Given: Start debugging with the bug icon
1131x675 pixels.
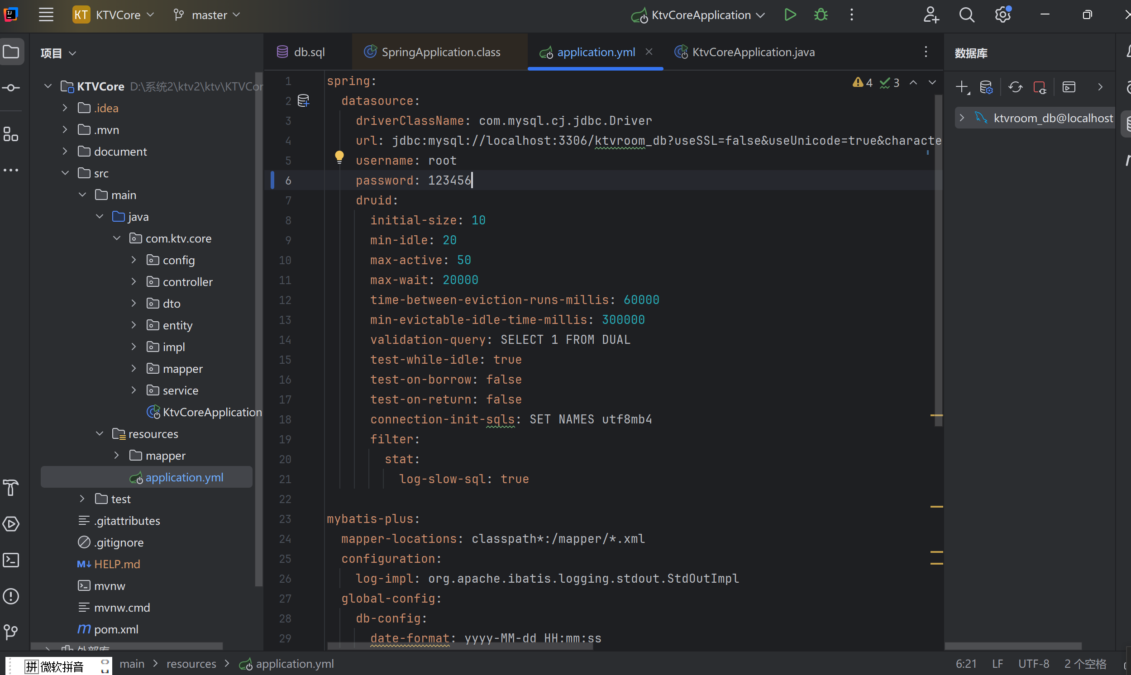Looking at the screenshot, I should [x=820, y=14].
